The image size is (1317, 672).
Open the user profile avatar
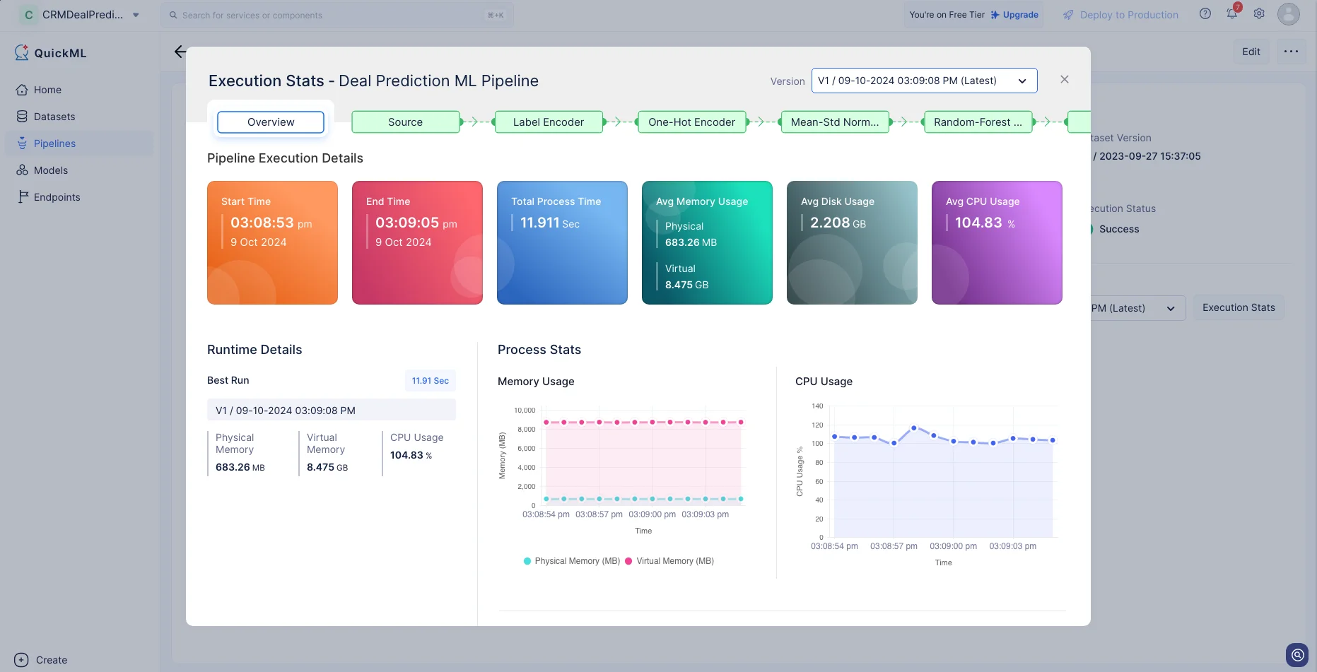point(1289,14)
